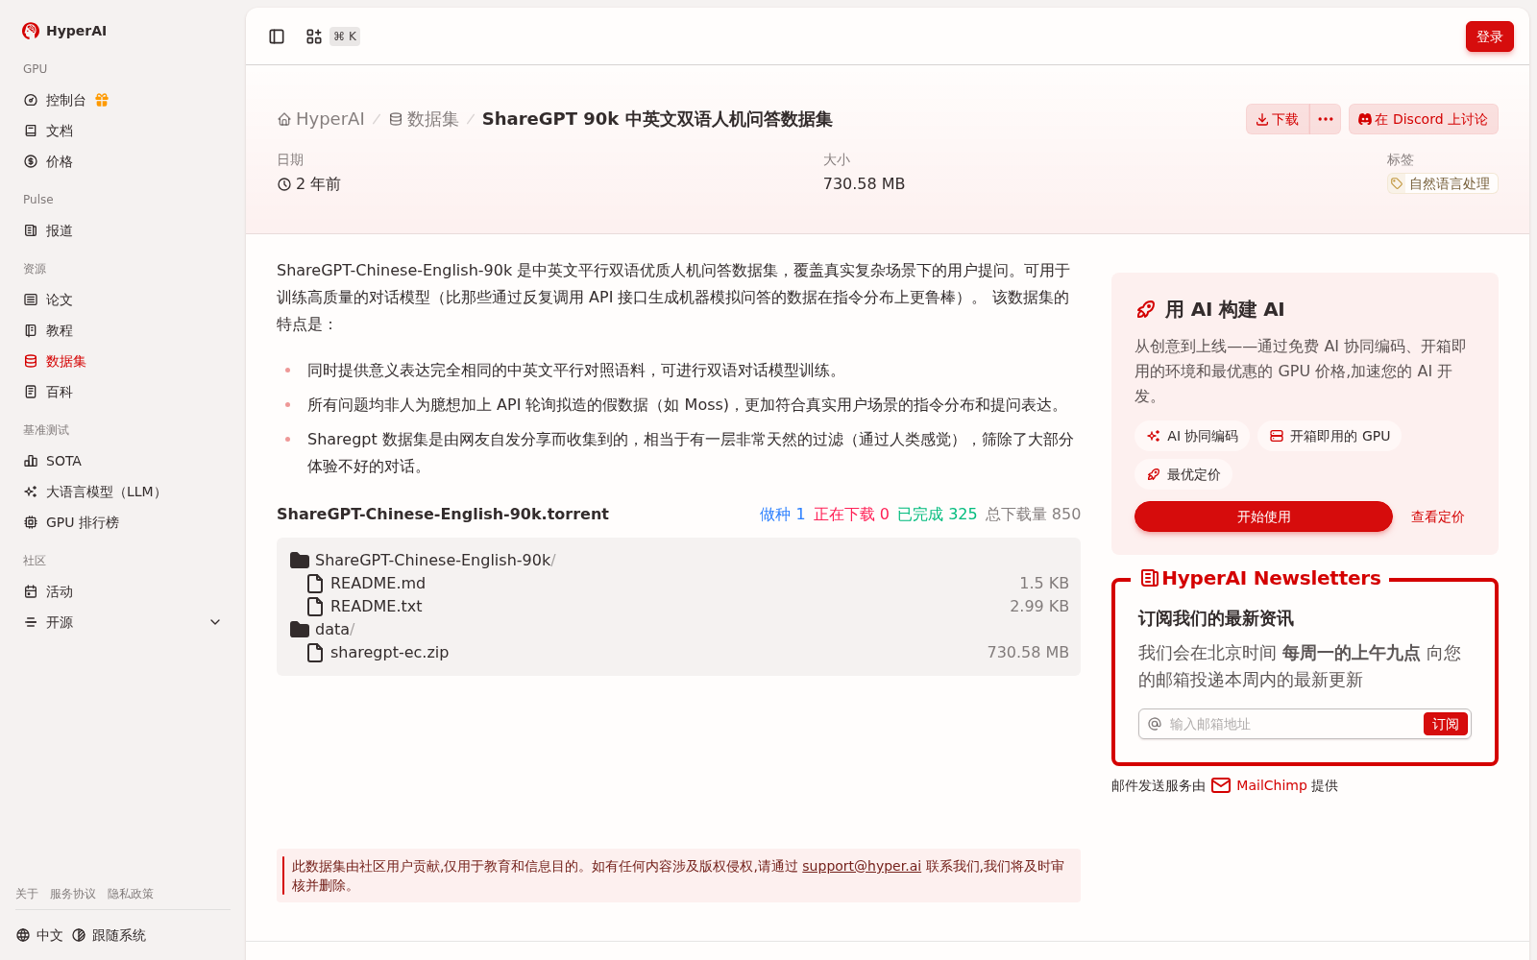This screenshot has height=960, width=1537.
Task: Click the gift icon beside 控制台
Action: [102, 100]
